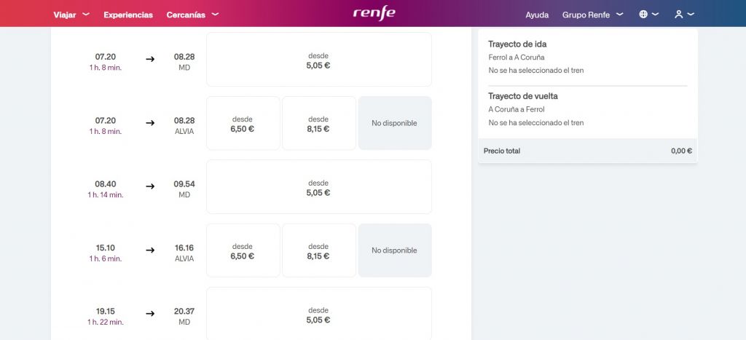Expand the Cercanías dropdown menu
The width and height of the screenshot is (746, 340).
pos(192,15)
